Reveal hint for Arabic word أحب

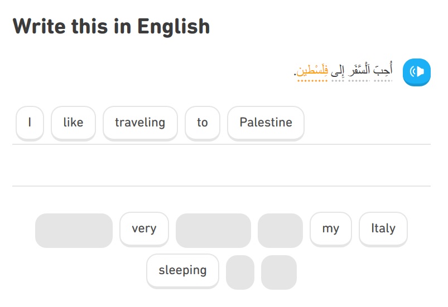click(x=383, y=69)
